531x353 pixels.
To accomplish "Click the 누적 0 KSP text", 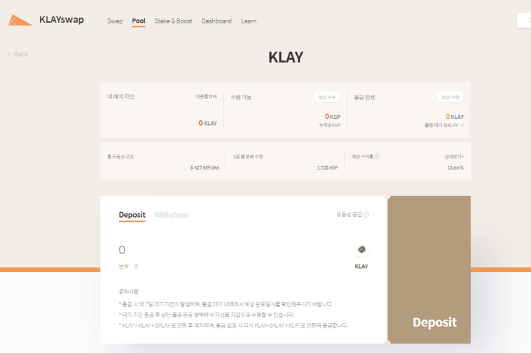I will pyautogui.click(x=330, y=125).
